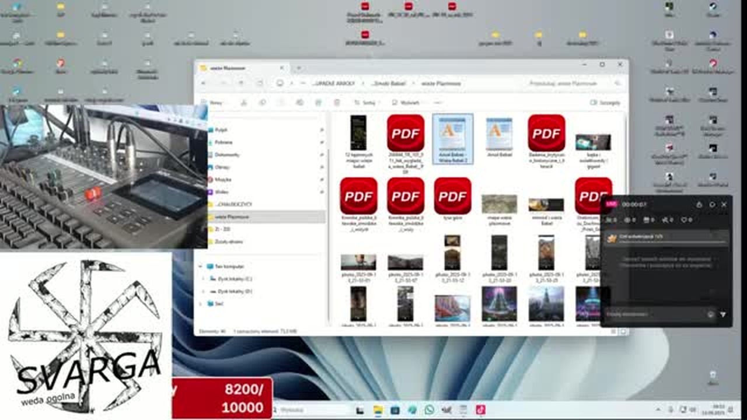Viewport: 747px width, 420px height.
Task: Open File Explorer from the taskbar
Action: (x=378, y=410)
